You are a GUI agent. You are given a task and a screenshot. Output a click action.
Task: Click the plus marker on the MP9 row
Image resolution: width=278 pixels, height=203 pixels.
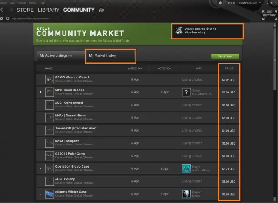[x=41, y=92]
